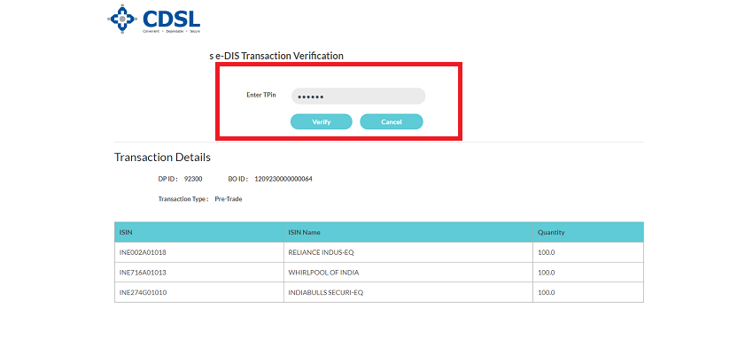Click the Pre-Trade transaction type value
The image size is (753, 347).
point(228,199)
